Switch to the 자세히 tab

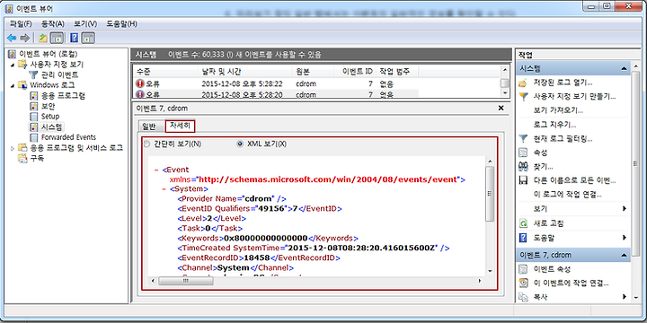tap(181, 126)
